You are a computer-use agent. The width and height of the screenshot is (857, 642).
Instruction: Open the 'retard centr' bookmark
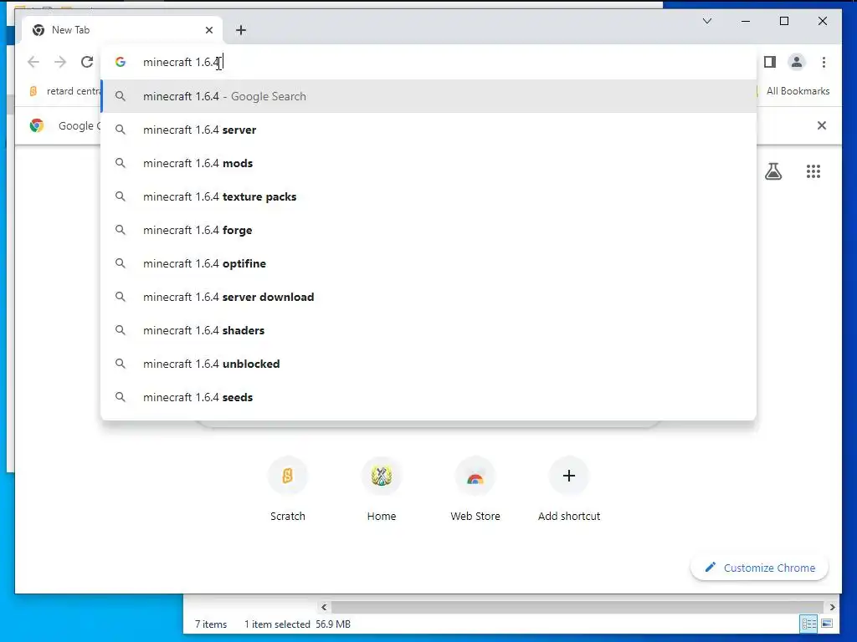pos(65,91)
